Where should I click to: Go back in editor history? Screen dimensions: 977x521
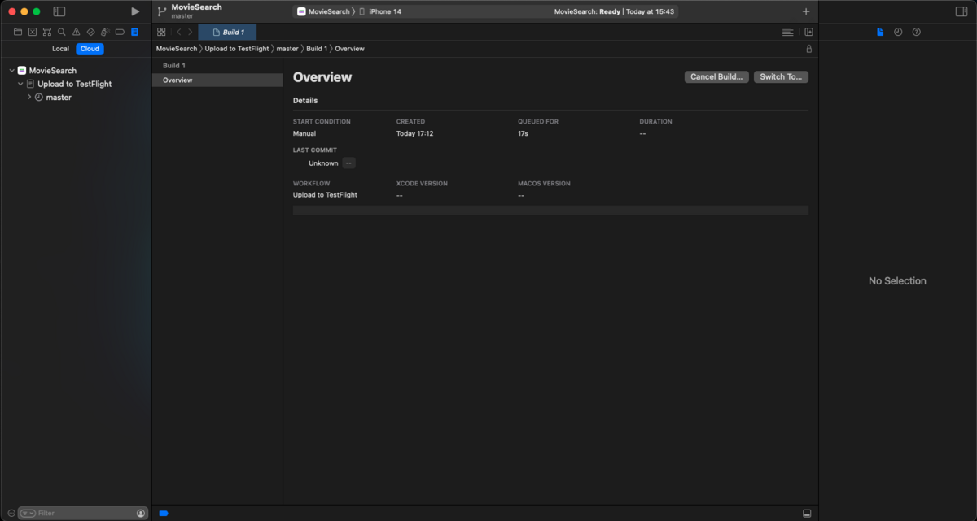[x=179, y=32]
